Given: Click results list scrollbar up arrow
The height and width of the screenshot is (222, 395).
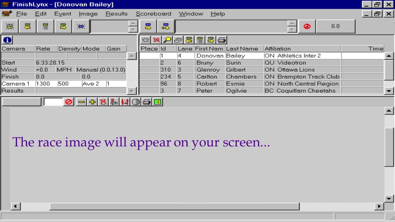Looking at the screenshot, I should click(x=389, y=56).
